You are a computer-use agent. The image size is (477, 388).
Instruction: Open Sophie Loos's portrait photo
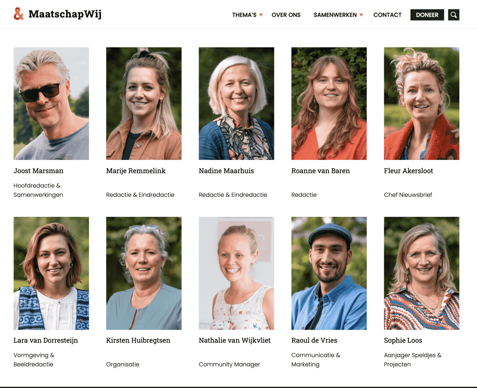[x=421, y=273]
